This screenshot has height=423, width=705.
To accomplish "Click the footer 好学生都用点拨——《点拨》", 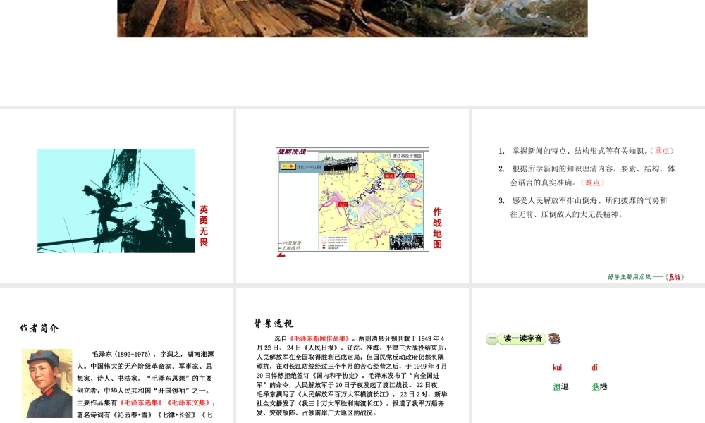I will [646, 277].
